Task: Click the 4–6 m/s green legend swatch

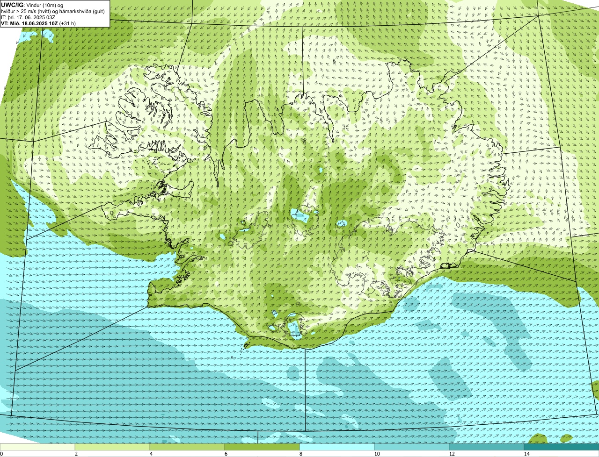Action: pos(187,447)
